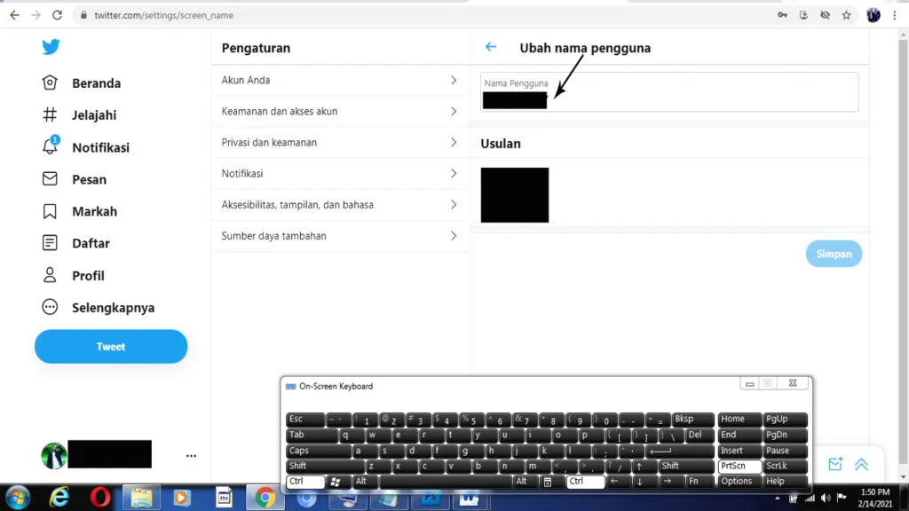
Task: Expand Sumber daya tambahan
Action: [340, 236]
